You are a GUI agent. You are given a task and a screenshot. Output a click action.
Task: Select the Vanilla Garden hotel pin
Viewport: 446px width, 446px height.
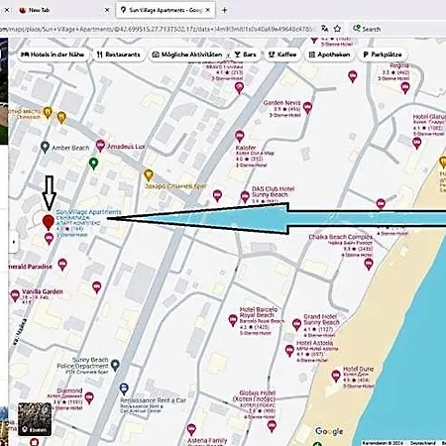tap(15, 295)
